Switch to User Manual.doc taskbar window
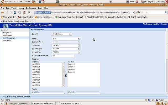The image size is (168, 105). [69, 103]
